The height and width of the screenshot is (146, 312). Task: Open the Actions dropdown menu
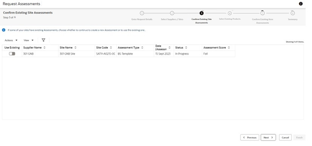point(11,40)
